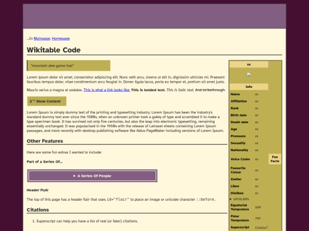Expand the SPOILERS disclosure in infobox
Image resolution: width=309 pixels, height=231 pixels.
(239, 199)
